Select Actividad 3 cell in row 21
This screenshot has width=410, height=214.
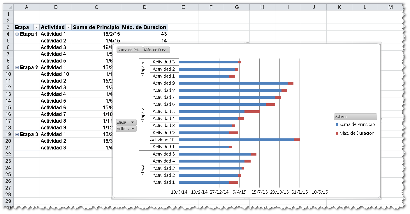coord(56,148)
